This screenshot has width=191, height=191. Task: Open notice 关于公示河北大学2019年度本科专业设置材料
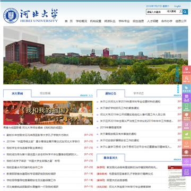click(x=130, y=101)
